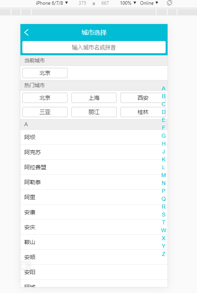This screenshot has width=197, height=293.
Task: Jump to letter P in index
Action: 164,191
